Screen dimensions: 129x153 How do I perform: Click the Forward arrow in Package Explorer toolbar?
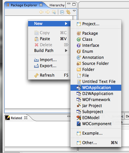pos(48,12)
